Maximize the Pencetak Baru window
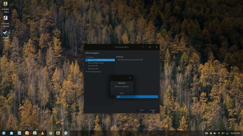 150,47
